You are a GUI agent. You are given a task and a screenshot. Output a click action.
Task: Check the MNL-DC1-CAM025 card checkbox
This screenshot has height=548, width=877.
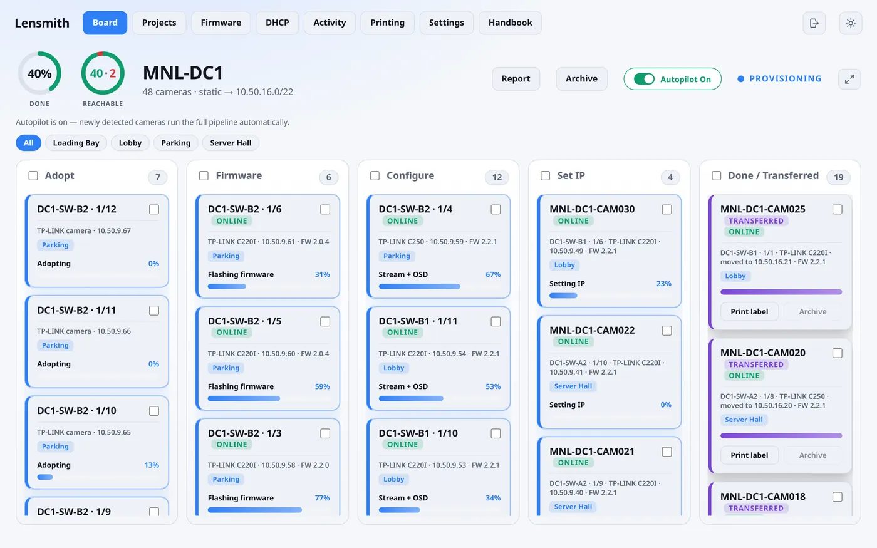click(837, 210)
